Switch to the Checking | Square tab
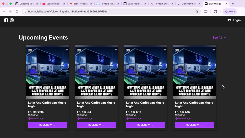The width and height of the screenshot is (245, 138). [27, 4]
